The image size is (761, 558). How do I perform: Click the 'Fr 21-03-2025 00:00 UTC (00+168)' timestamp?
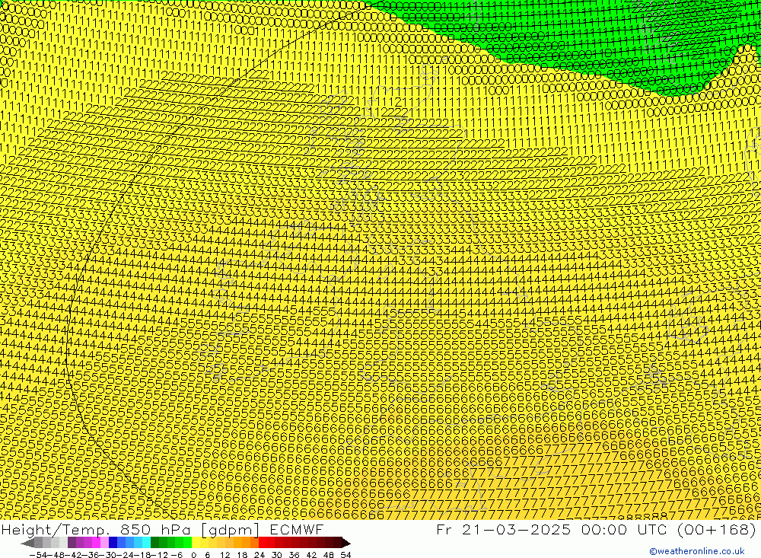596,529
